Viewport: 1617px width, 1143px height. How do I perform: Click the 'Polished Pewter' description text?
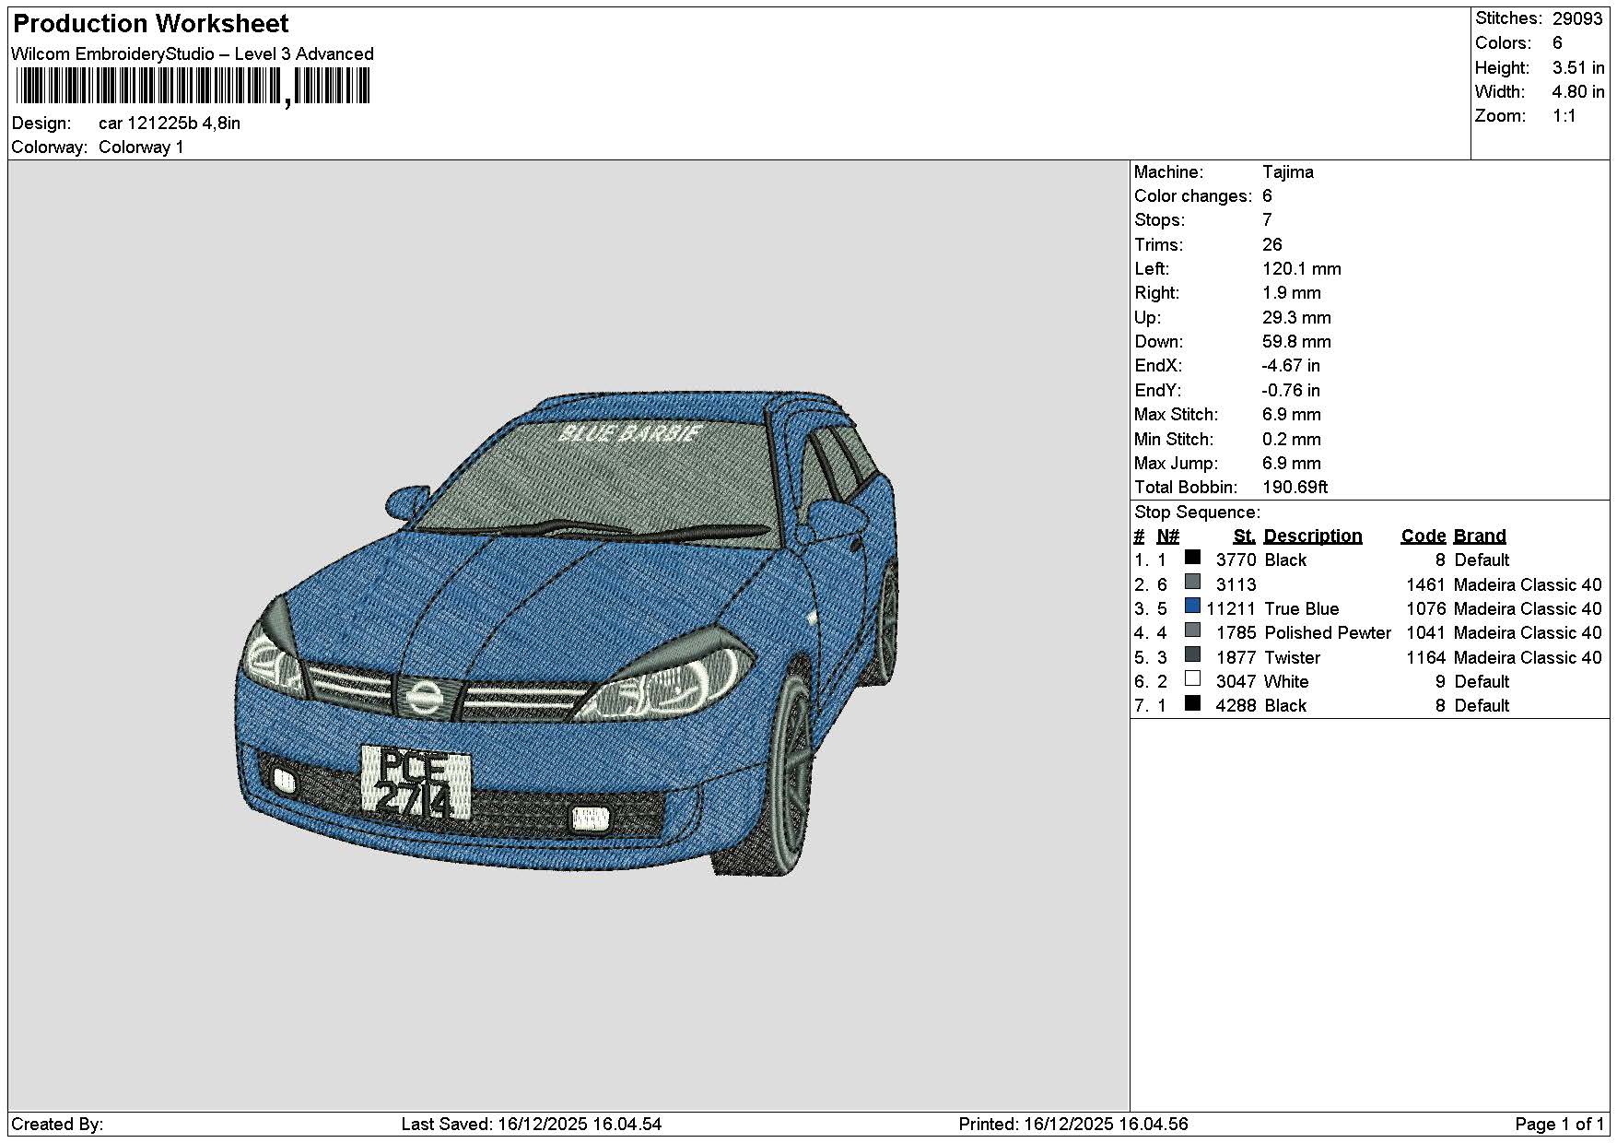click(1328, 632)
